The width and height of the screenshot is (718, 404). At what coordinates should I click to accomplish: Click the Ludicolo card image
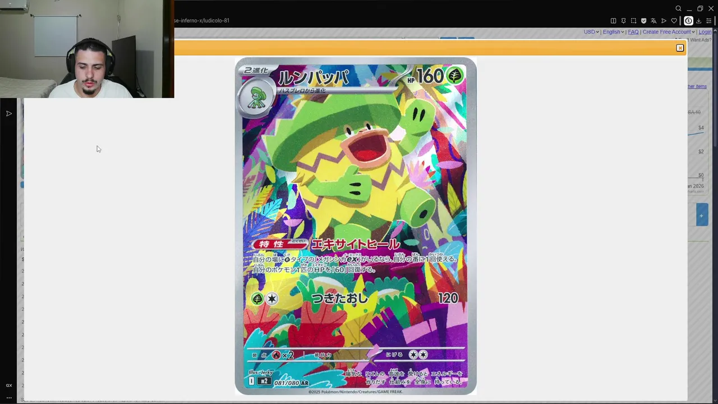(x=356, y=226)
